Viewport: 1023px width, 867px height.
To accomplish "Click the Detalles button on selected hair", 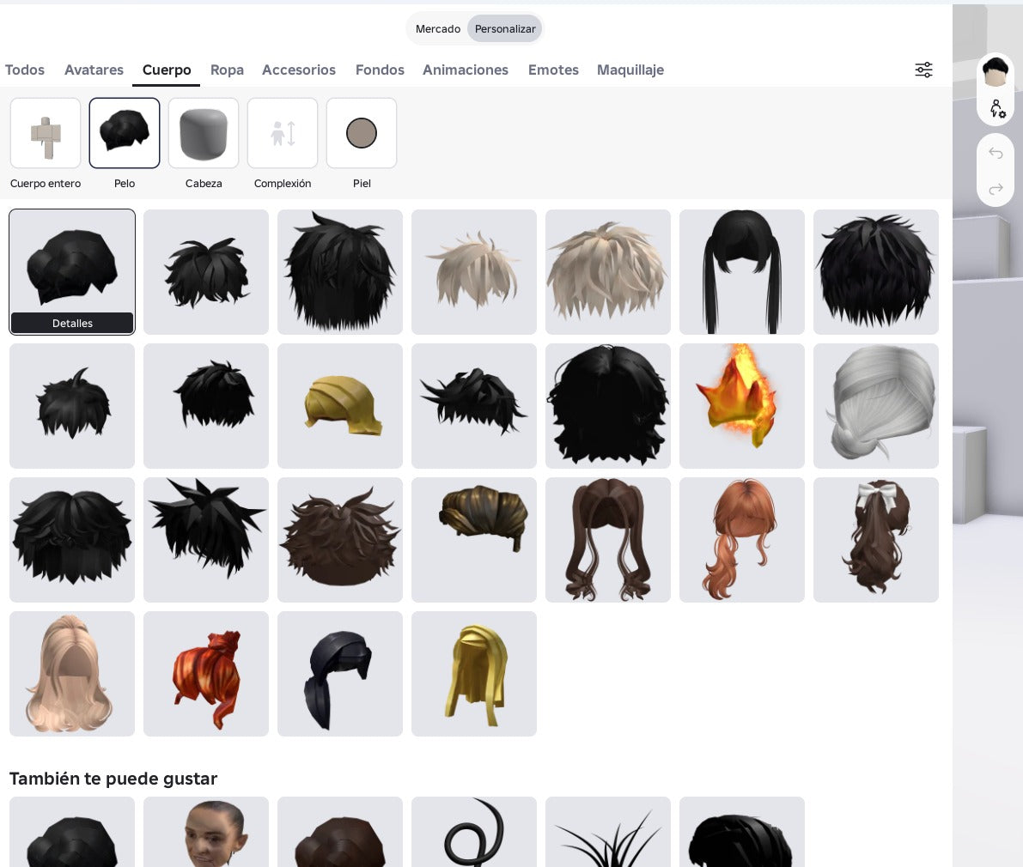I will click(x=72, y=324).
